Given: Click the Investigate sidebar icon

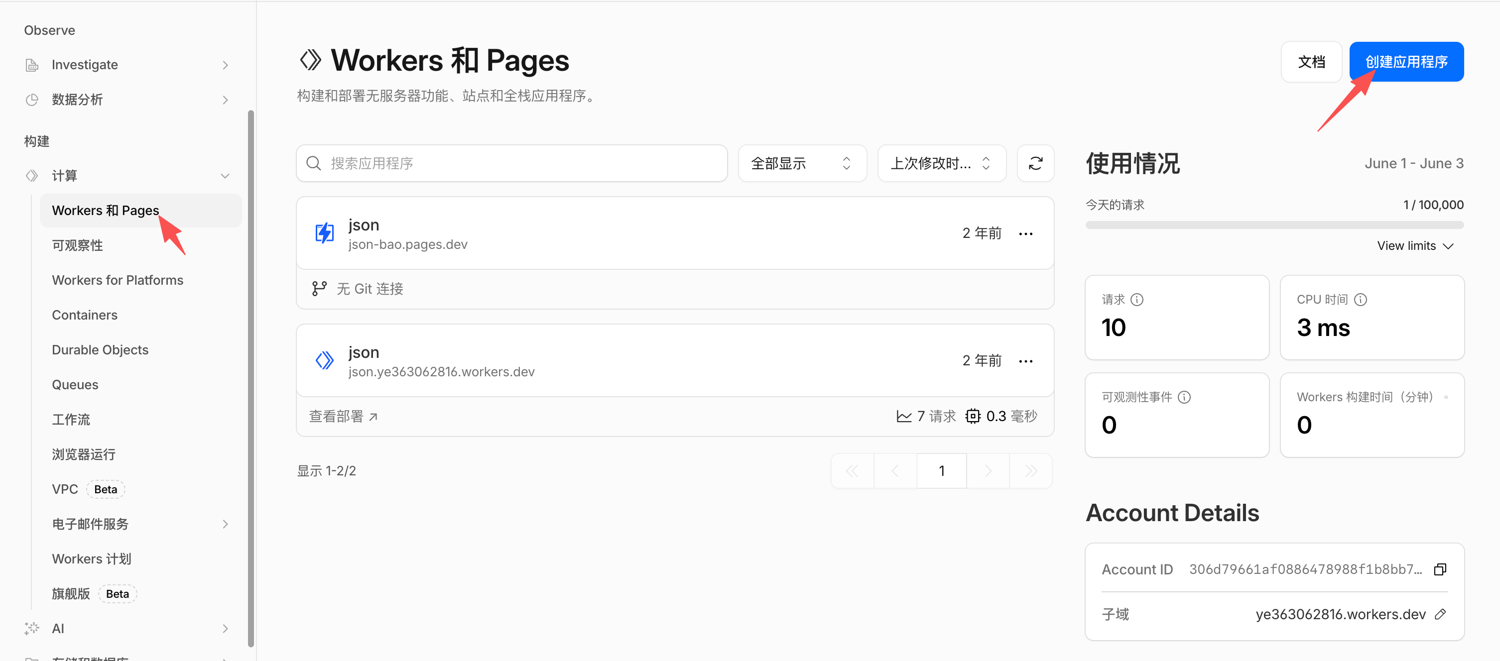Looking at the screenshot, I should coord(32,65).
